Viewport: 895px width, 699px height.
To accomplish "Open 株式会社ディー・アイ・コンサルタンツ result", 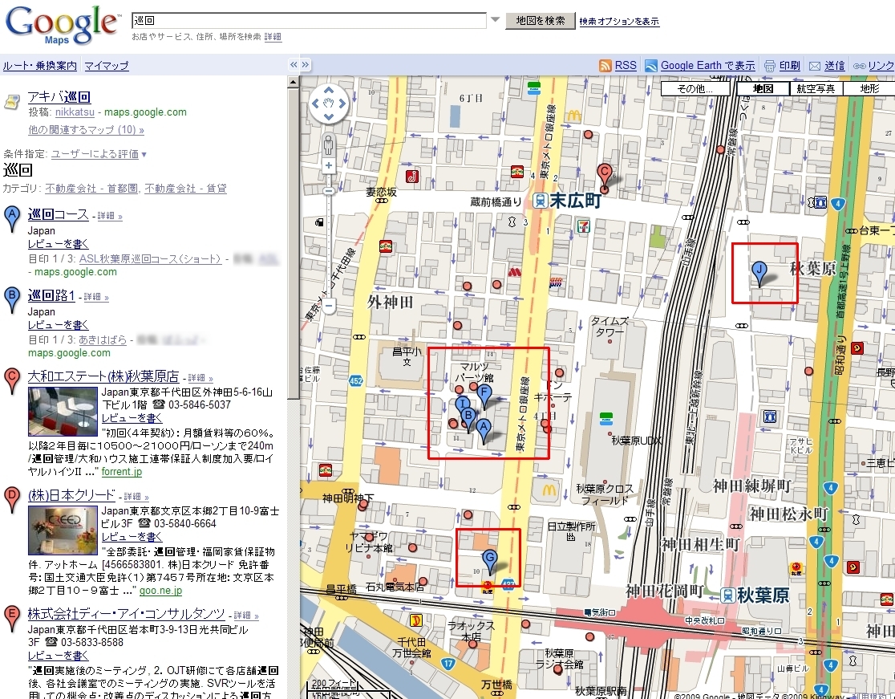I will (x=126, y=615).
